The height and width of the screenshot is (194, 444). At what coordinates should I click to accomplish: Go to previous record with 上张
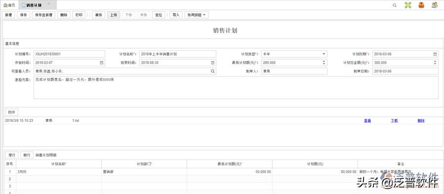[x=113, y=15]
